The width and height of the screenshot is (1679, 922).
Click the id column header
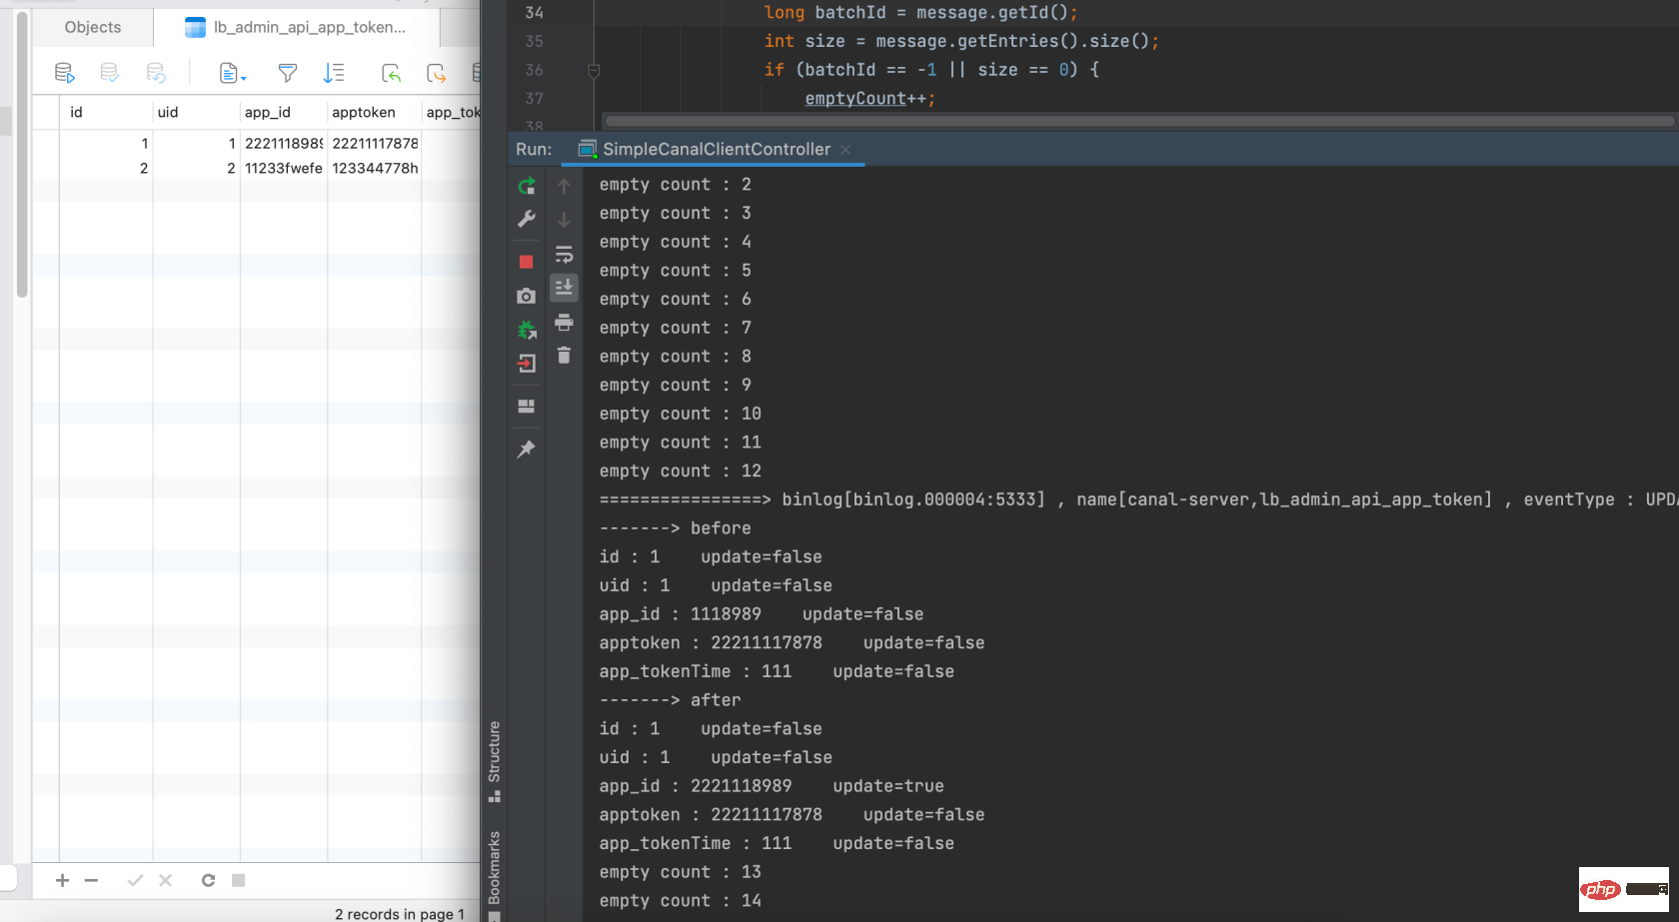(106, 112)
